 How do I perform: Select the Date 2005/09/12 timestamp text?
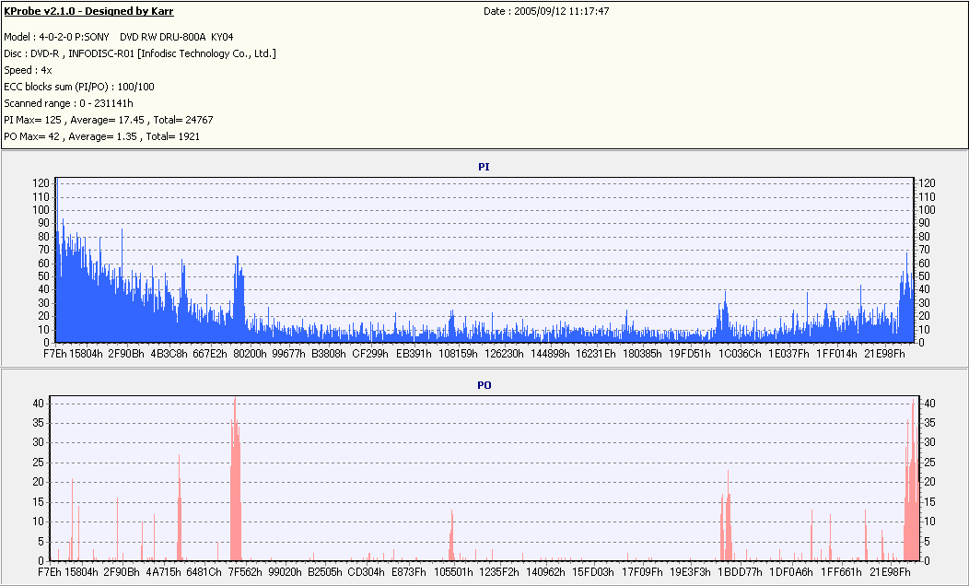[546, 11]
